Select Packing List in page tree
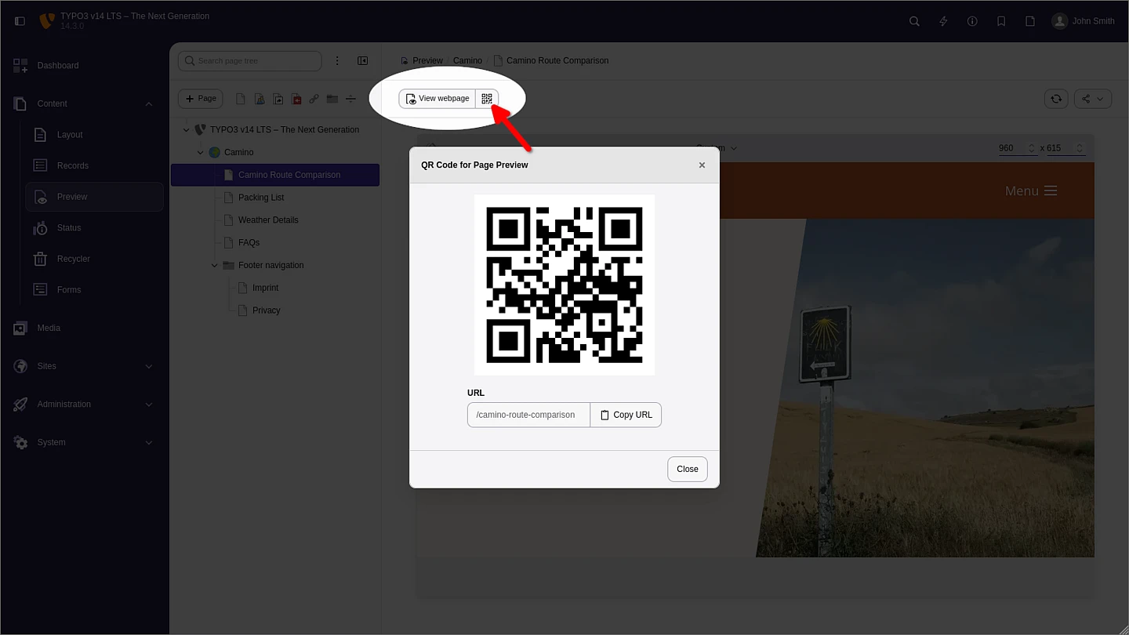 (261, 198)
